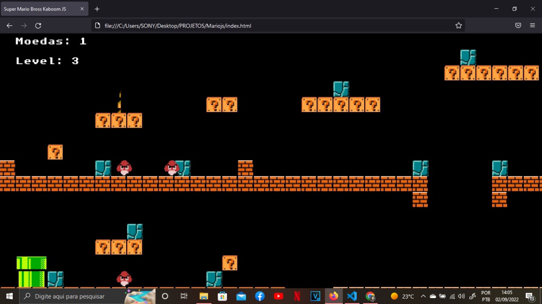This screenshot has width=542, height=304.
Task: Close the Super Mario Bross Kaboom JS tab
Action: point(82,9)
